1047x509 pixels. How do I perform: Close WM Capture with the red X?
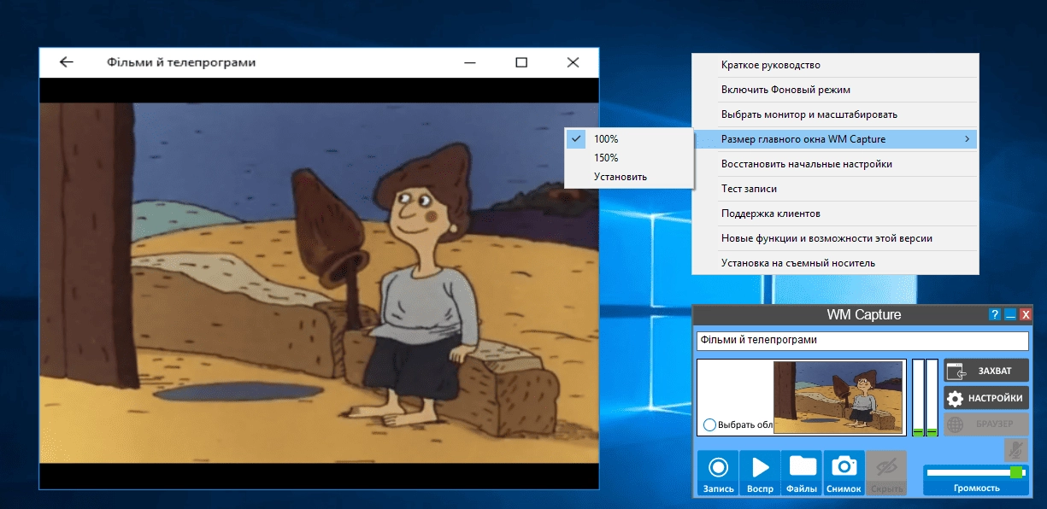pos(1026,315)
